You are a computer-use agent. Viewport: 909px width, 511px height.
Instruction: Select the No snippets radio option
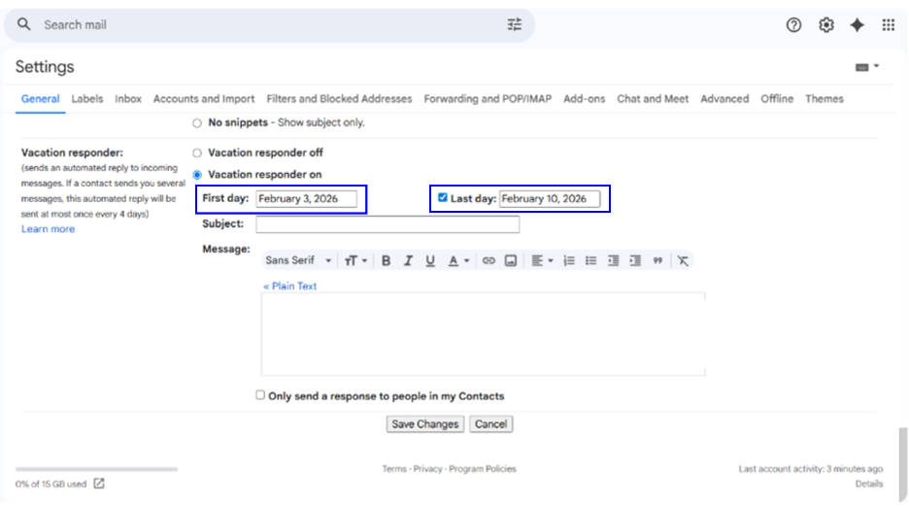tap(198, 123)
